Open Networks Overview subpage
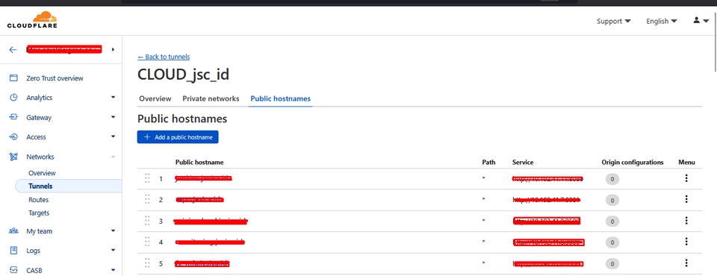This screenshot has width=717, height=276. tap(42, 173)
